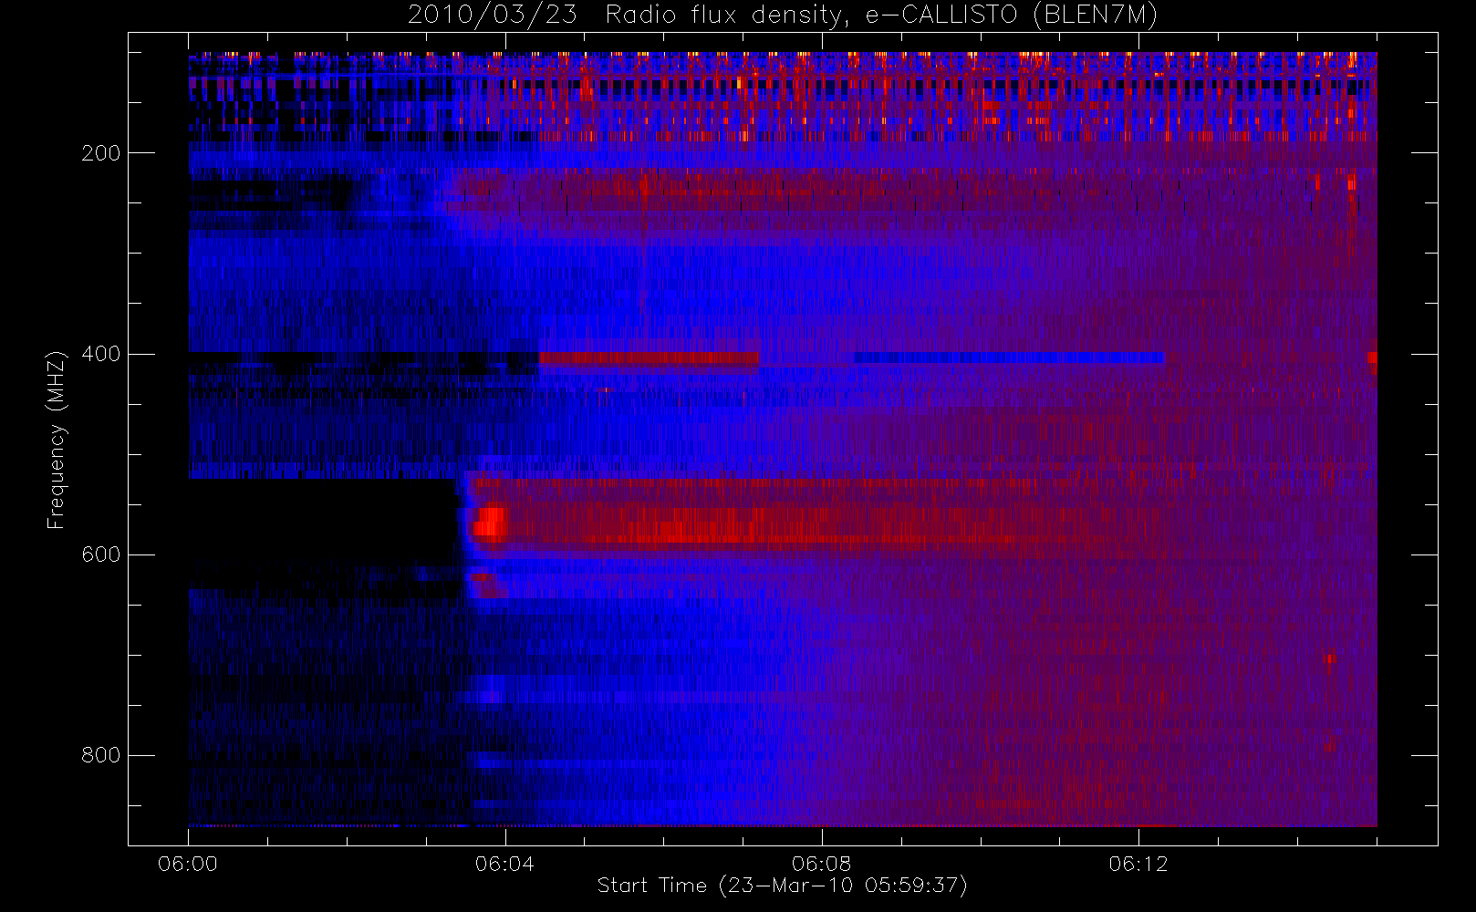Select the 600 frequency tick label
Image resolution: width=1476 pixels, height=912 pixels.
(x=100, y=554)
